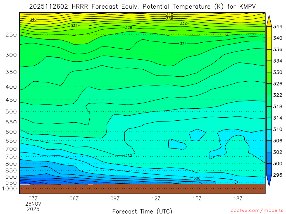The image size is (286, 214).
Task: Click the 328 contour label in the plot
Action: click(x=128, y=28)
